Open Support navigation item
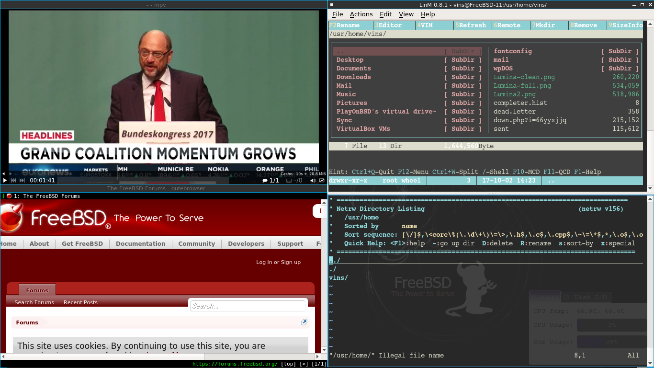 click(290, 243)
